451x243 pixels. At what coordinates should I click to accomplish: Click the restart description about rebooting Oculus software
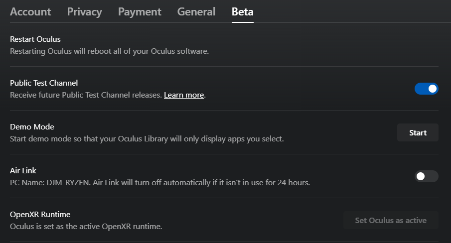[109, 51]
